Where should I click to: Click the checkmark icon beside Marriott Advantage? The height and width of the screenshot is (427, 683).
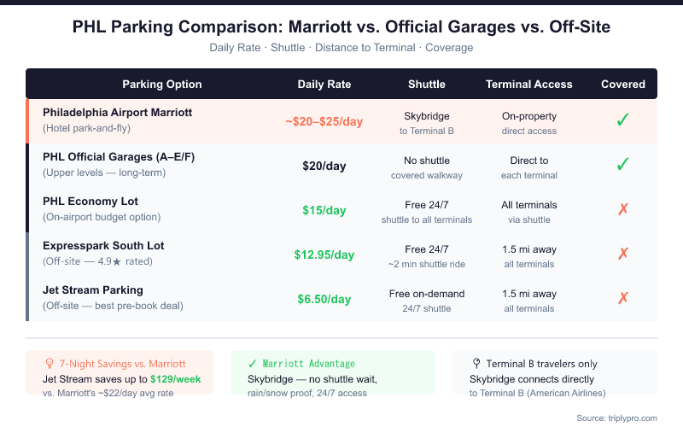pyautogui.click(x=253, y=364)
